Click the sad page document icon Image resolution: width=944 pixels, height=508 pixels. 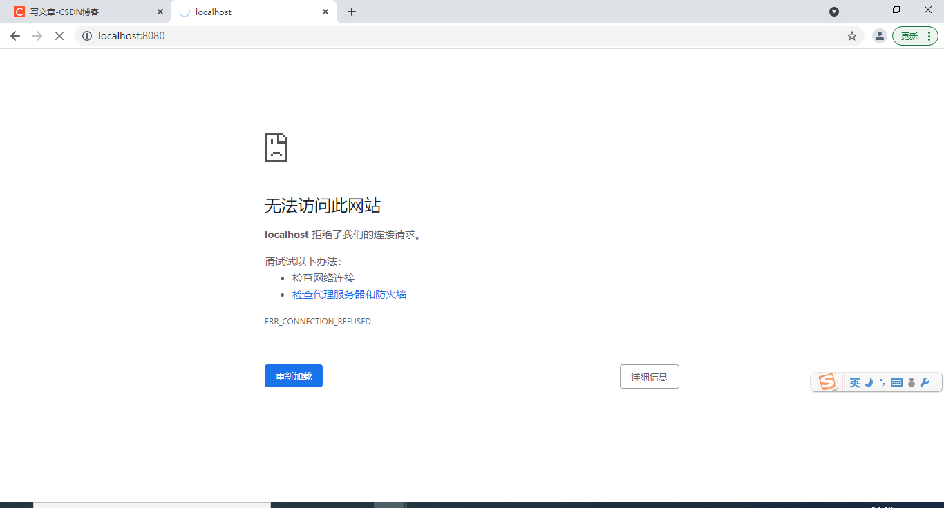(276, 147)
